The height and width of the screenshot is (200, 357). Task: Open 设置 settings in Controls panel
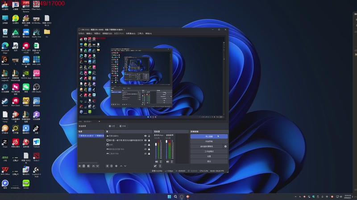tap(209, 156)
